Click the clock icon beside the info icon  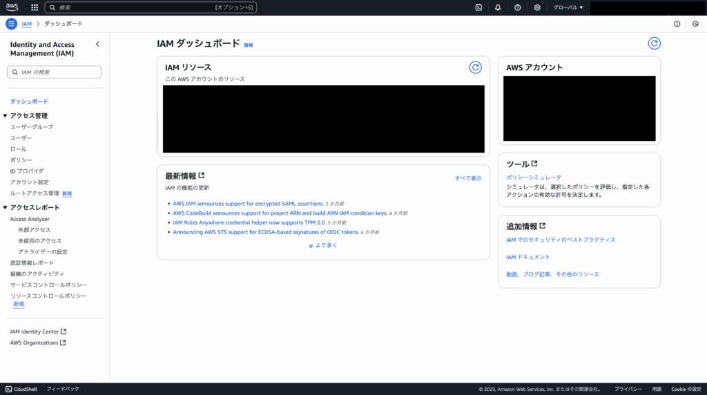pos(695,24)
